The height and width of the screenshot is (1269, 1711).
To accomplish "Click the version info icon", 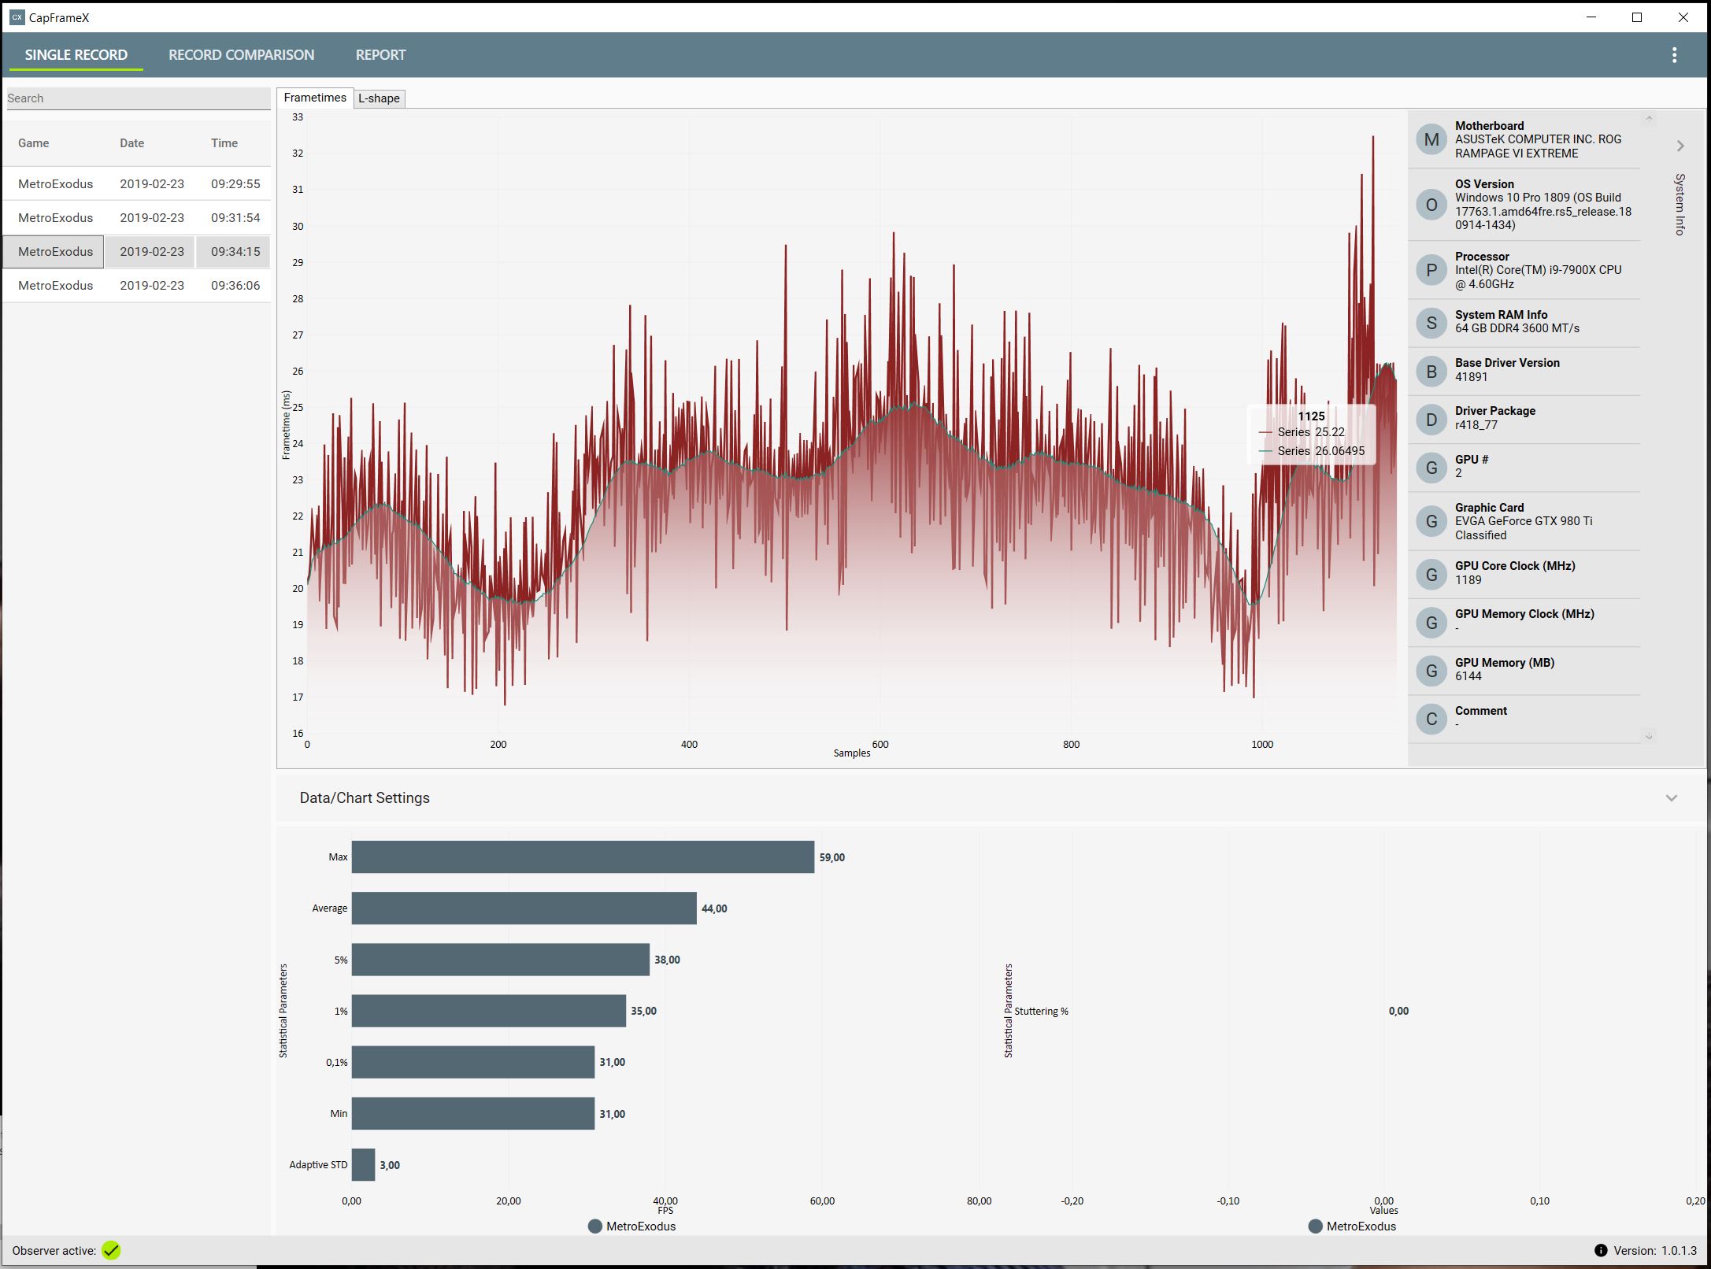I will (x=1600, y=1250).
